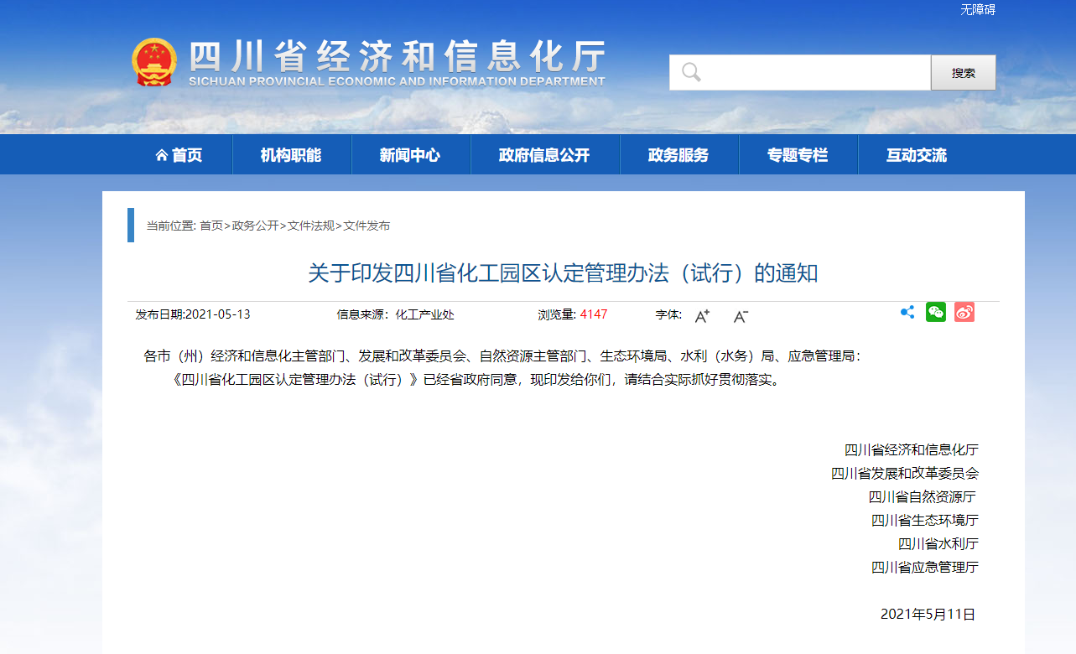The width and height of the screenshot is (1076, 654).
Task: Focus the site search input field
Action: (x=800, y=73)
